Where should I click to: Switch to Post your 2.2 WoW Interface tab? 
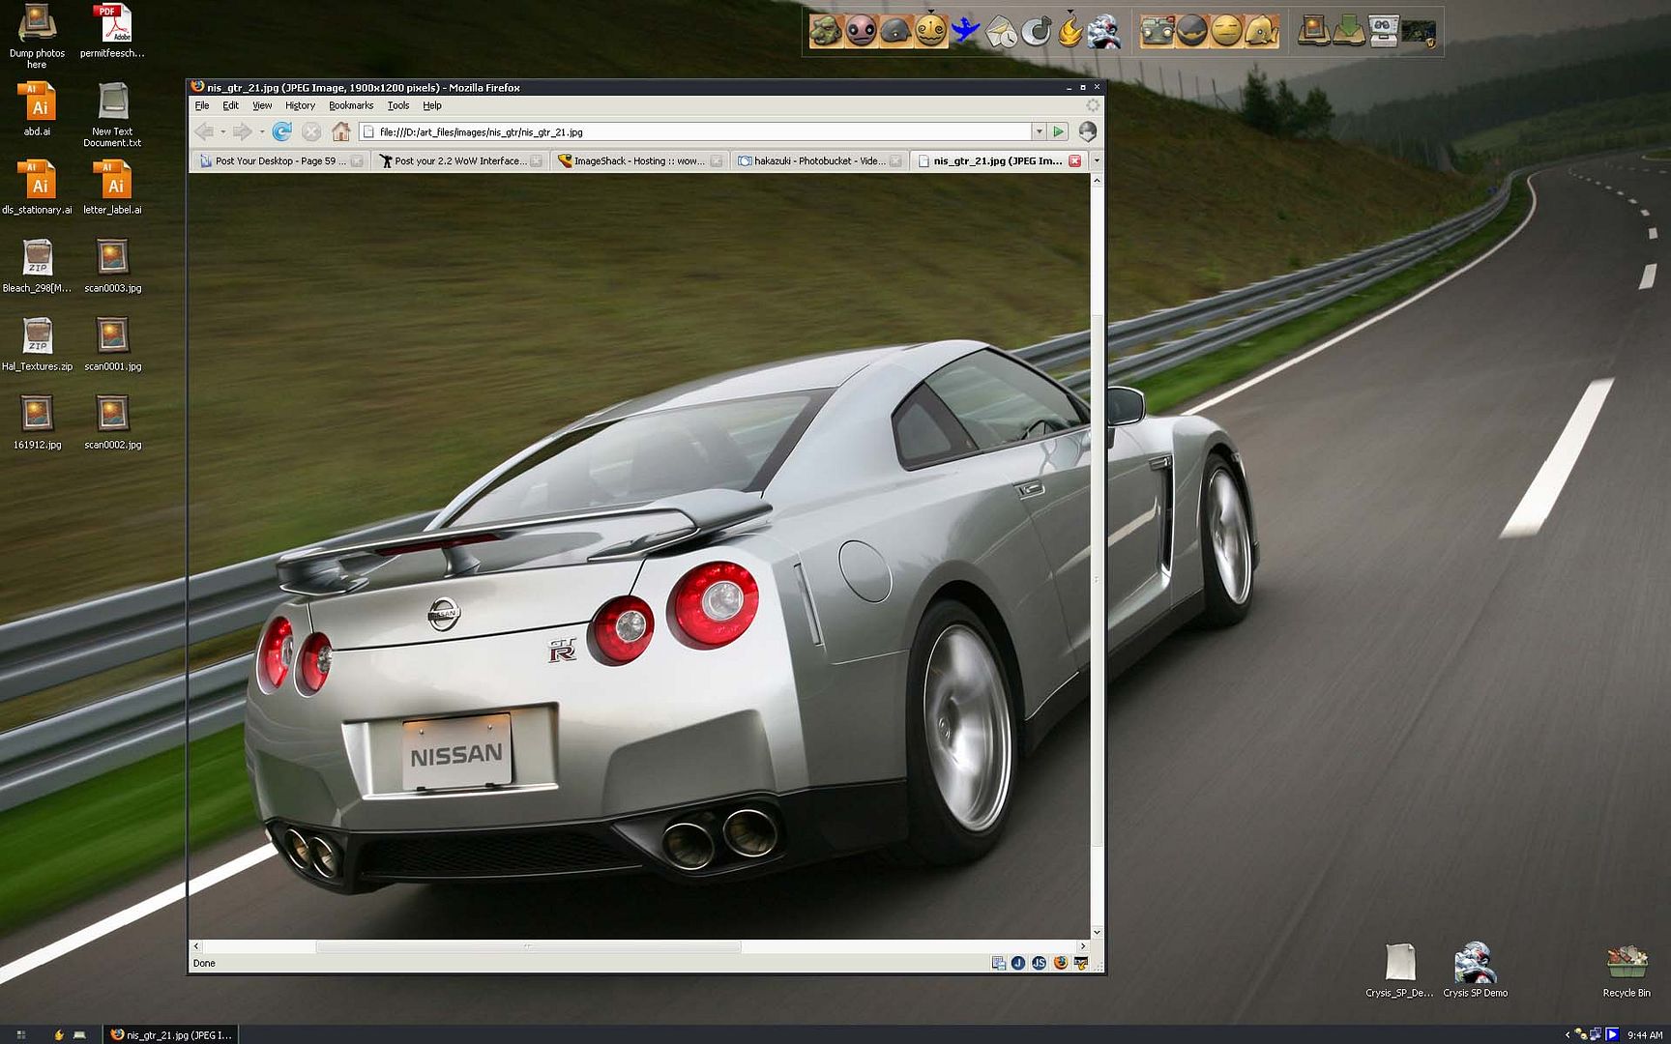click(459, 160)
